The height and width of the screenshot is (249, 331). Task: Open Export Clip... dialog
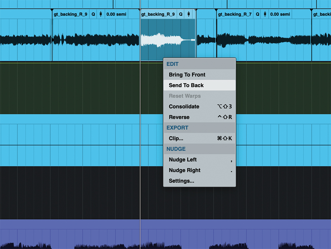click(x=199, y=138)
